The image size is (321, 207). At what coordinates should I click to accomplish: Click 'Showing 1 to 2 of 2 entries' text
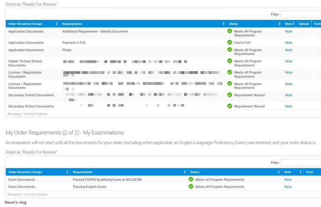(27, 194)
